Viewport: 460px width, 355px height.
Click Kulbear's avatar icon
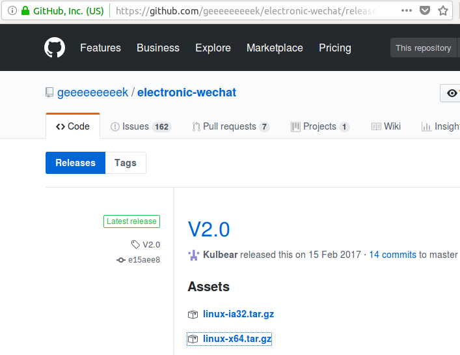tap(194, 255)
